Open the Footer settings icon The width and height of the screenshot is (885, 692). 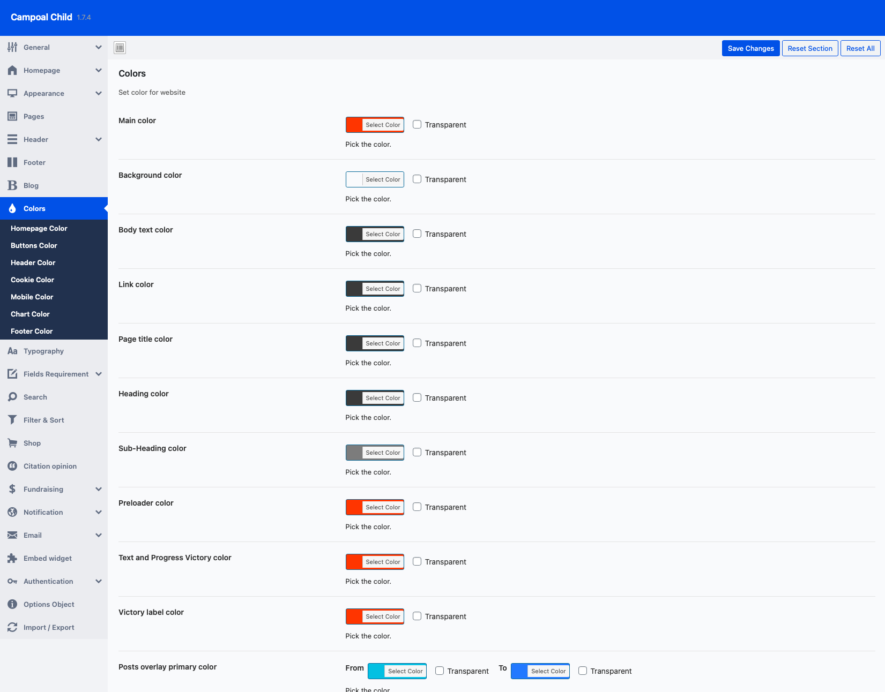[12, 162]
